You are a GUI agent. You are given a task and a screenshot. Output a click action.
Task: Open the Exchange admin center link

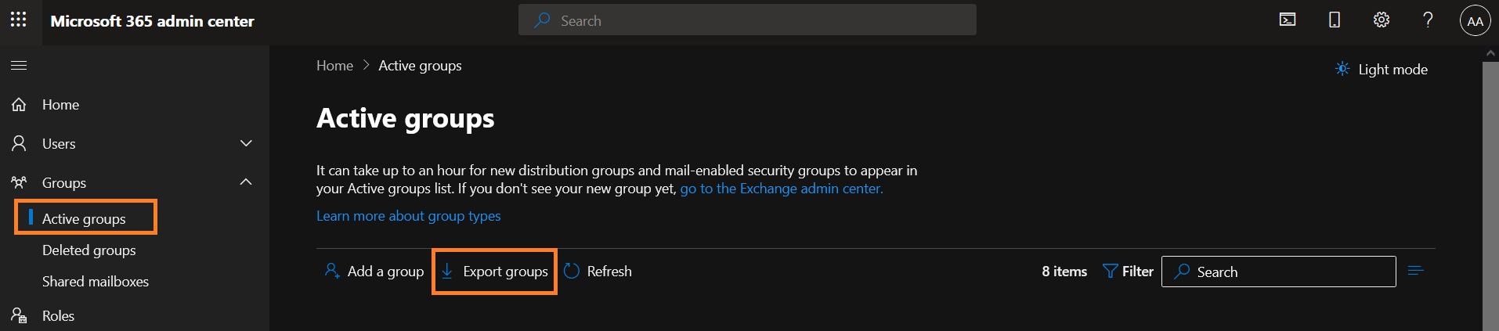tap(781, 189)
